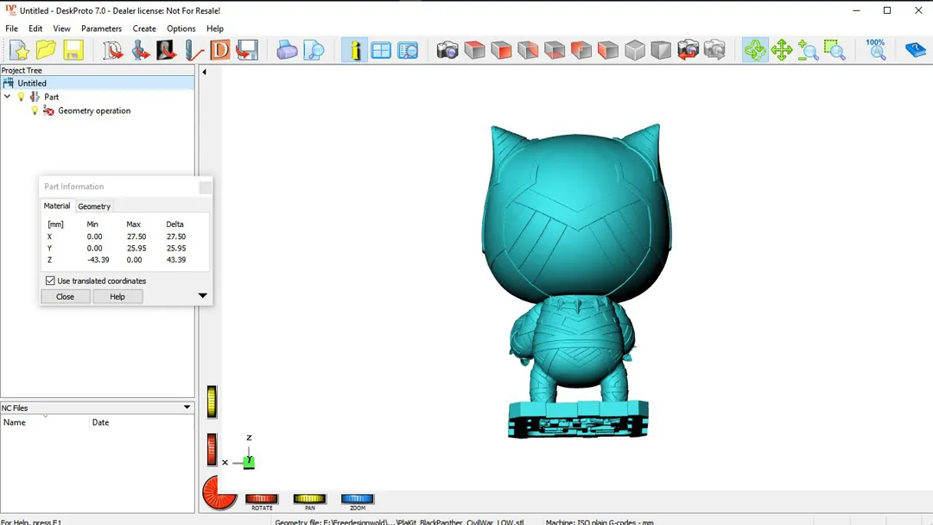Click the Load vector file icon

(x=140, y=51)
